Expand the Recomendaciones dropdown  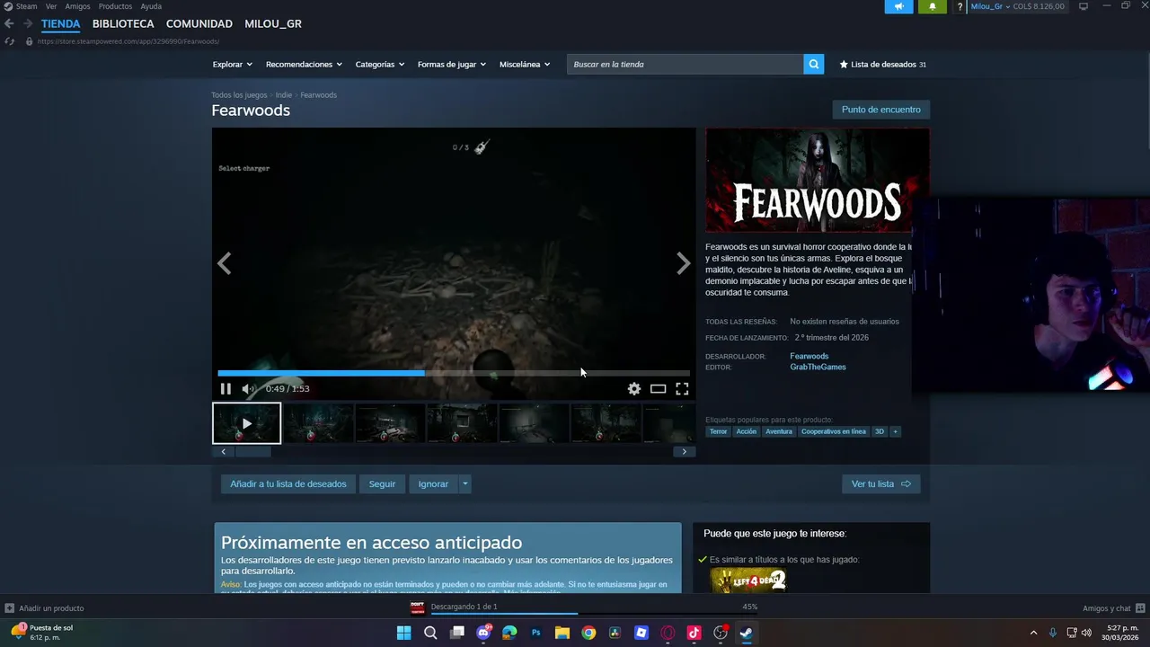click(x=304, y=64)
